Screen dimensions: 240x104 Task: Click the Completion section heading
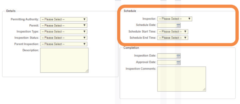click(x=131, y=48)
